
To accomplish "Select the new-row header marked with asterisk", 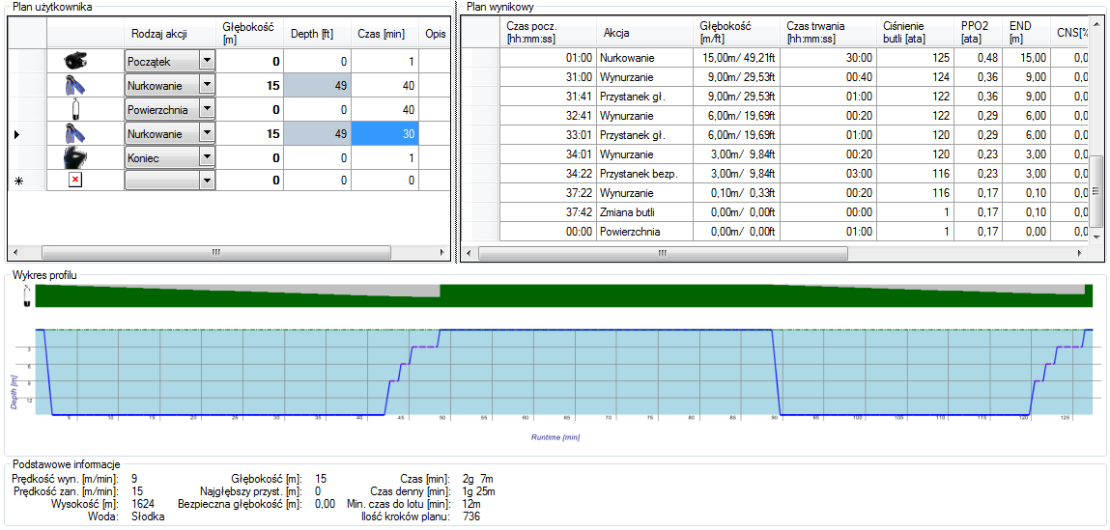I will click(x=28, y=181).
